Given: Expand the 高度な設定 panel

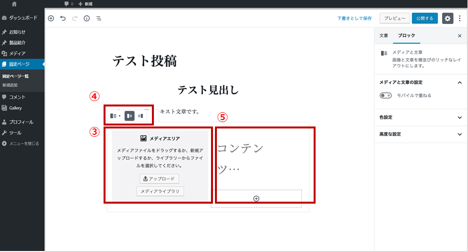Looking at the screenshot, I should [420, 134].
